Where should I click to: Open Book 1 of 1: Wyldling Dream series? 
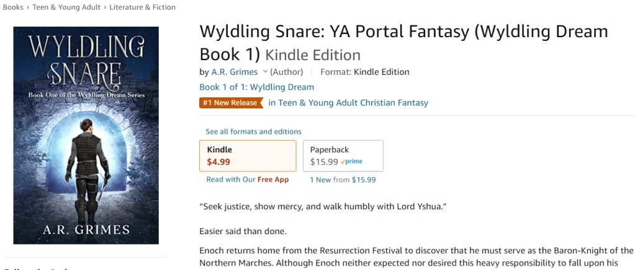(256, 87)
